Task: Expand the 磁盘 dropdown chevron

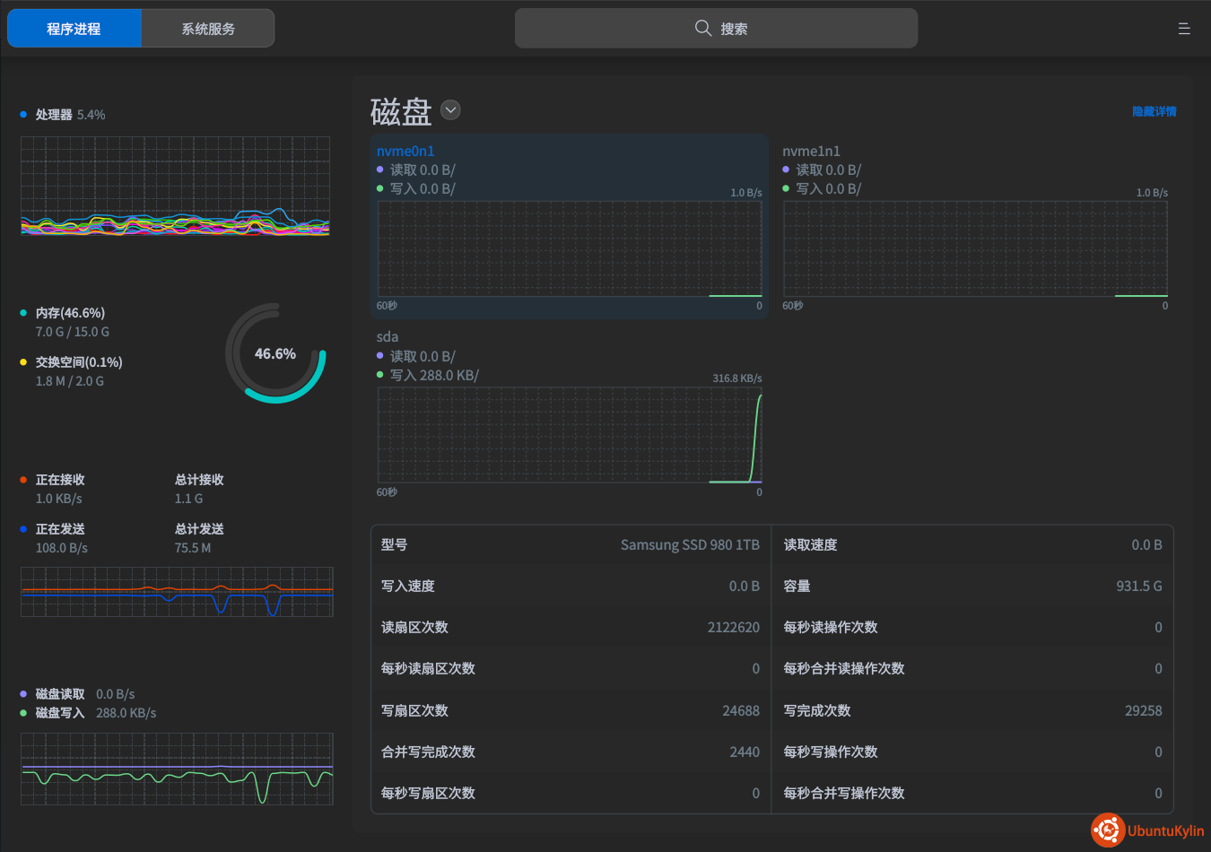Action: click(451, 110)
